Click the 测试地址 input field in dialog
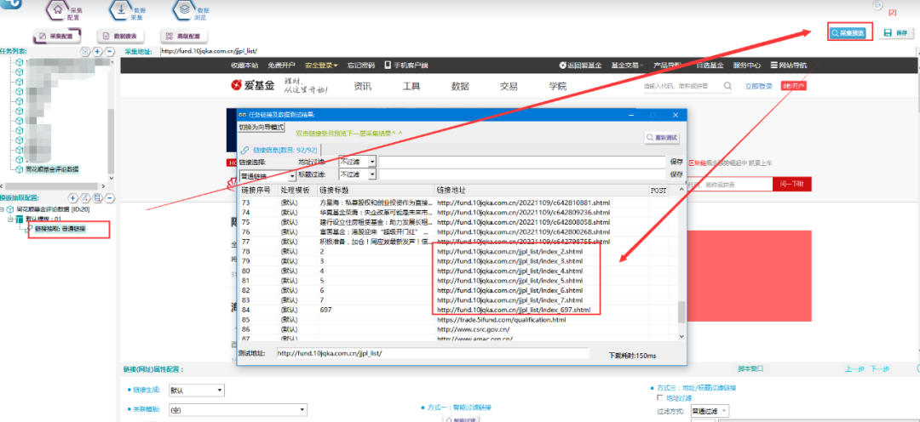The height and width of the screenshot is (422, 920). (433, 353)
